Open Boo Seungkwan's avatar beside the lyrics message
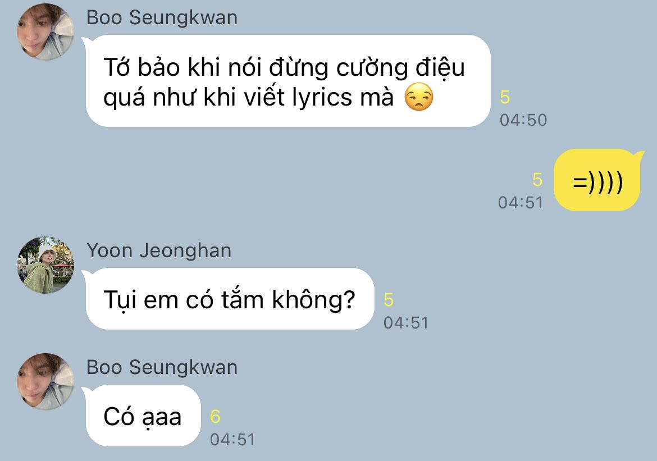 (45, 32)
